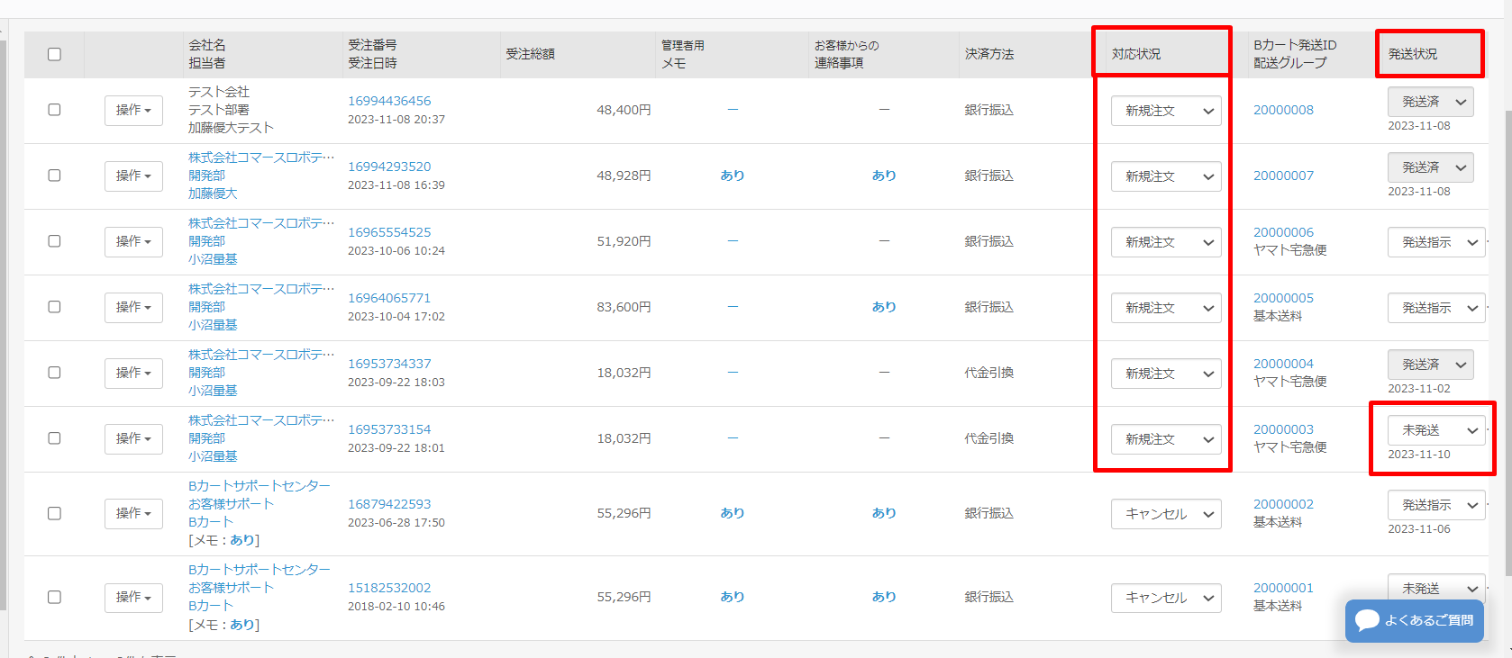The width and height of the screenshot is (1512, 658).
Task: Open the よくあるご質問 chat bubble
Action: click(1414, 620)
